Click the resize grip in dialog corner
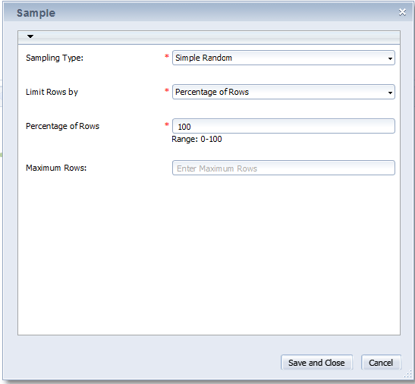415x384 pixels. click(408, 374)
